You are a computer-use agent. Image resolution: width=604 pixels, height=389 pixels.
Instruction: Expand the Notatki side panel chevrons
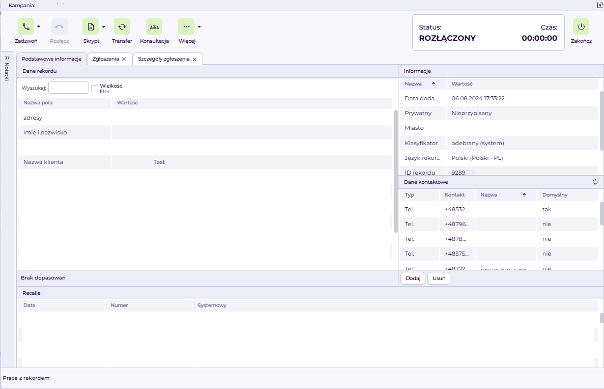[7, 58]
